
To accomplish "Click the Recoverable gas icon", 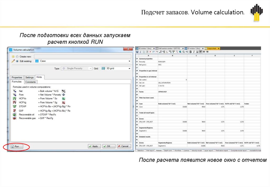I will [15, 118].
